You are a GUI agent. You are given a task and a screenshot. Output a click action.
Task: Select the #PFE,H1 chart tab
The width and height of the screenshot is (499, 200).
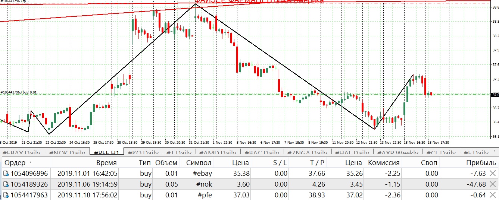tap(106, 152)
